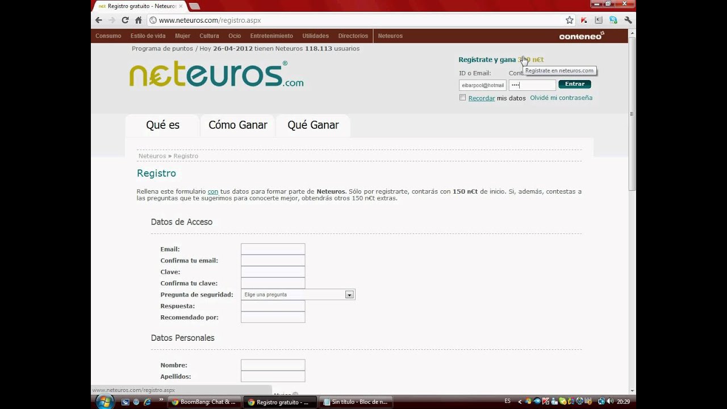Open the virtual keyboard K extension icon
This screenshot has height=409, width=727.
point(599,20)
